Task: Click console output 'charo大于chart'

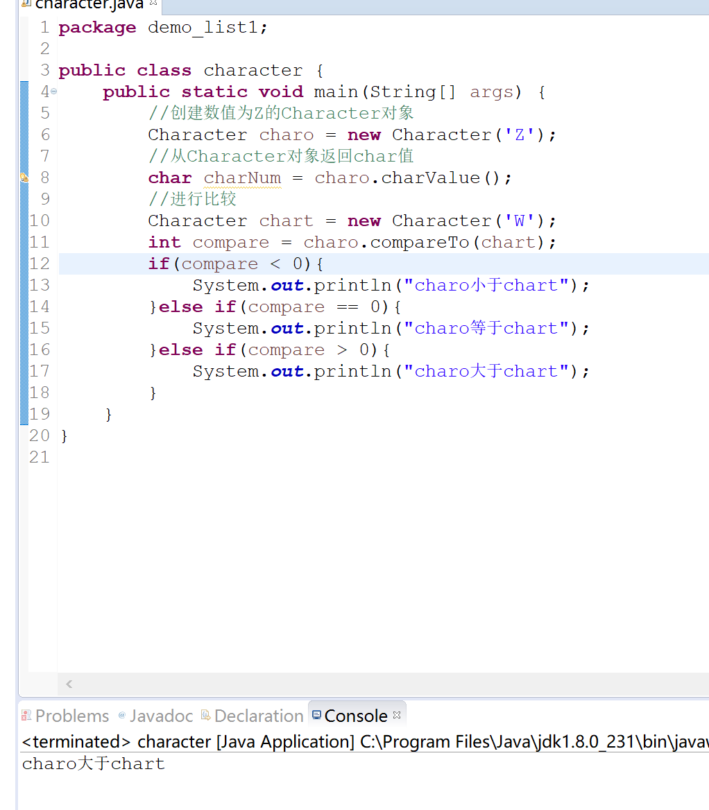Action: tap(93, 764)
